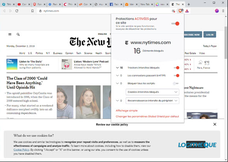Open Cookies intersites bloqués dropdown
The height and width of the screenshot is (162, 228).
(152, 92)
